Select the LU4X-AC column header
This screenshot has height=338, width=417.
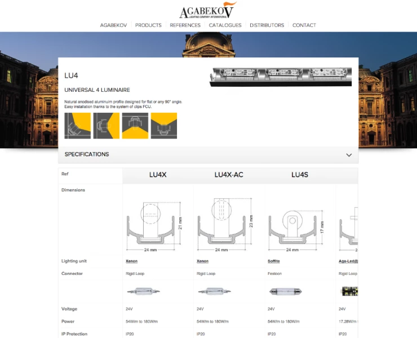click(x=229, y=175)
